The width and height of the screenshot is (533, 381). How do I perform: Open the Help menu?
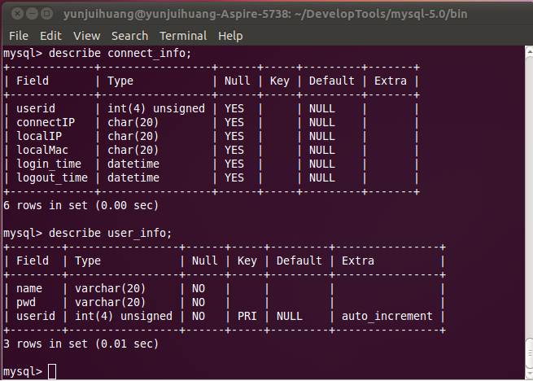coord(230,36)
